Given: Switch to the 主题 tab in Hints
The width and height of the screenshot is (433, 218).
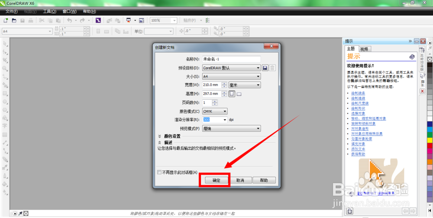Looking at the screenshot, I should click(351, 49).
